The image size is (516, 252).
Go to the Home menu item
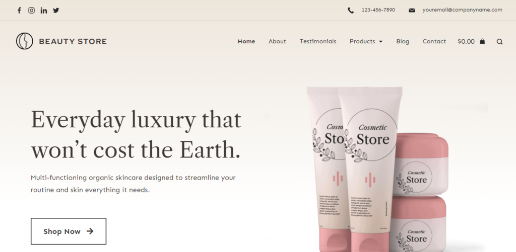[246, 41]
